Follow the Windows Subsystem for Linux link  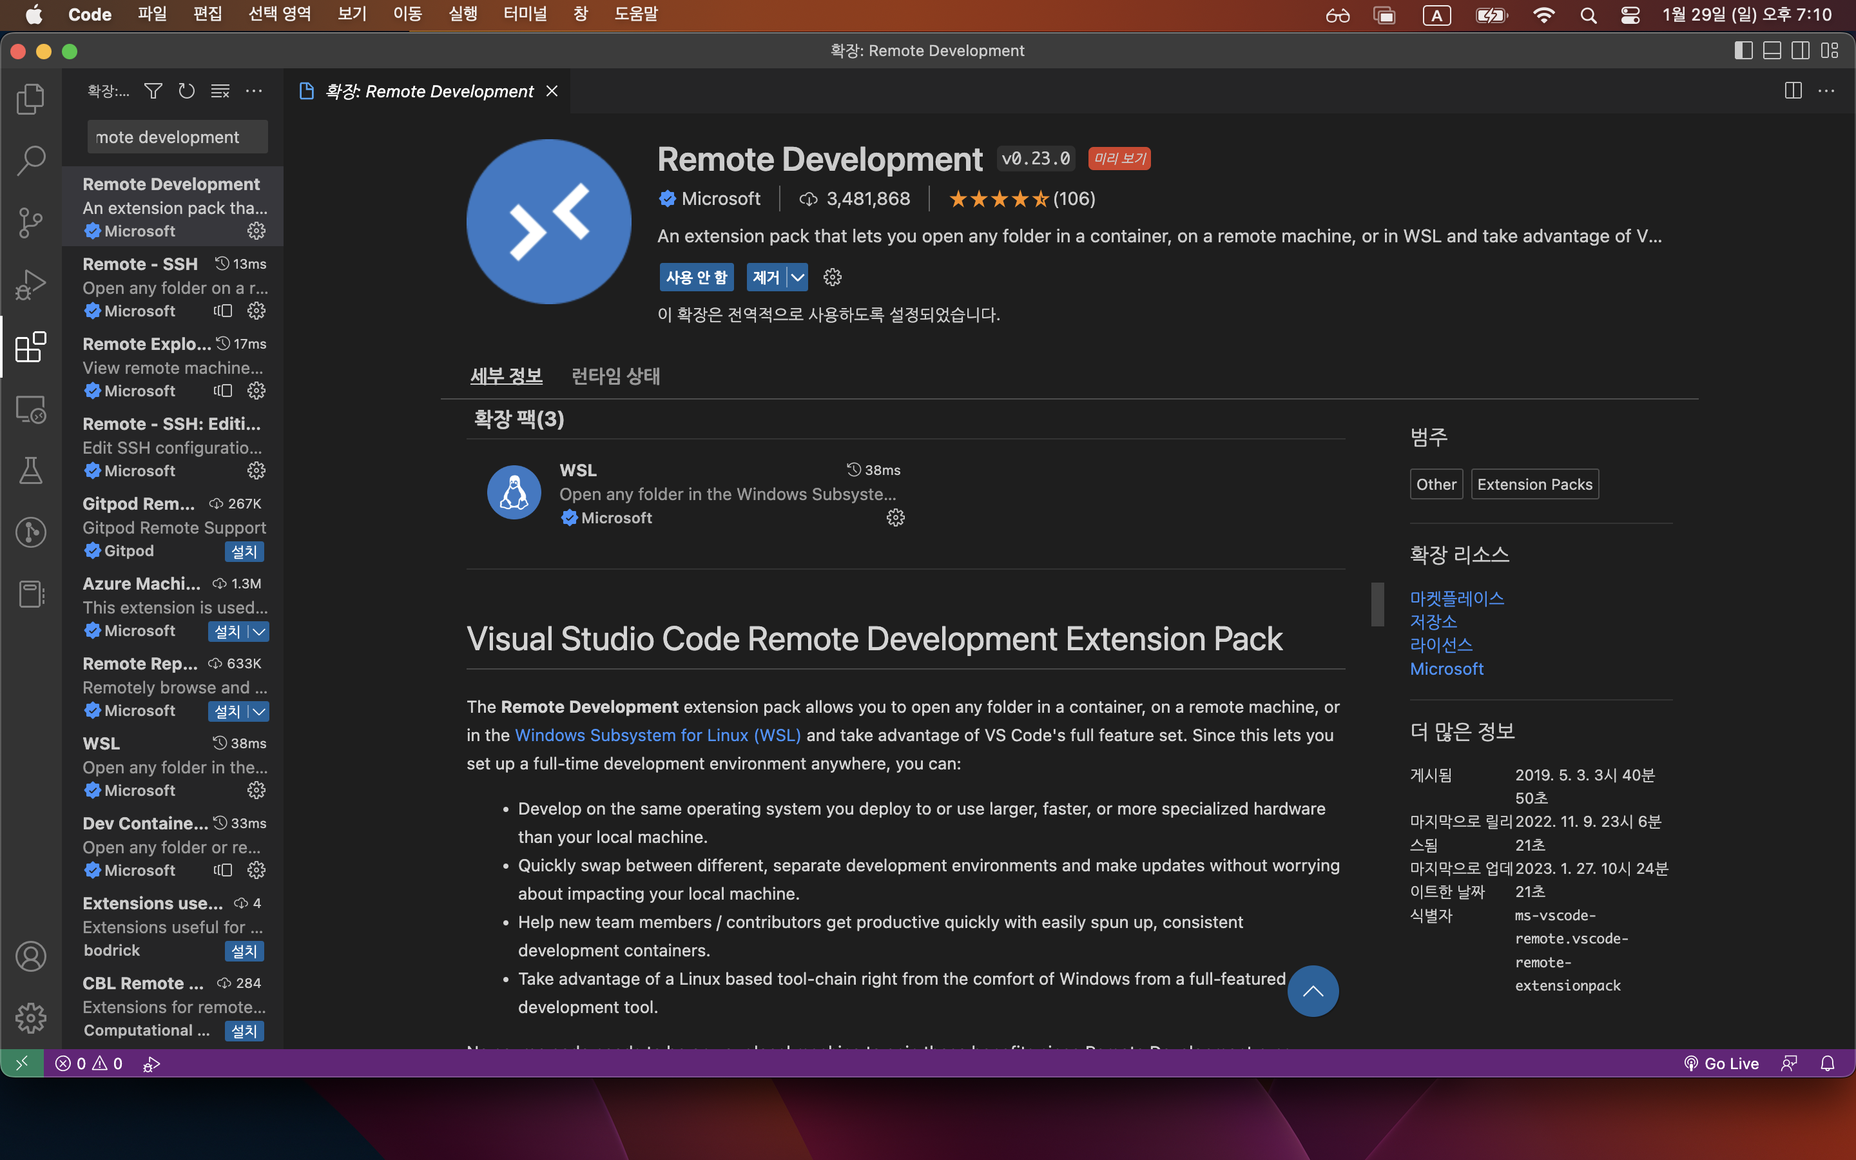[x=657, y=735]
